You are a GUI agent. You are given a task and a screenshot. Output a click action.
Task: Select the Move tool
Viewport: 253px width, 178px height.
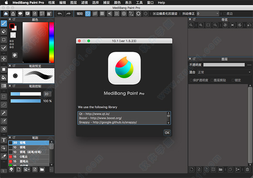tap(4, 59)
